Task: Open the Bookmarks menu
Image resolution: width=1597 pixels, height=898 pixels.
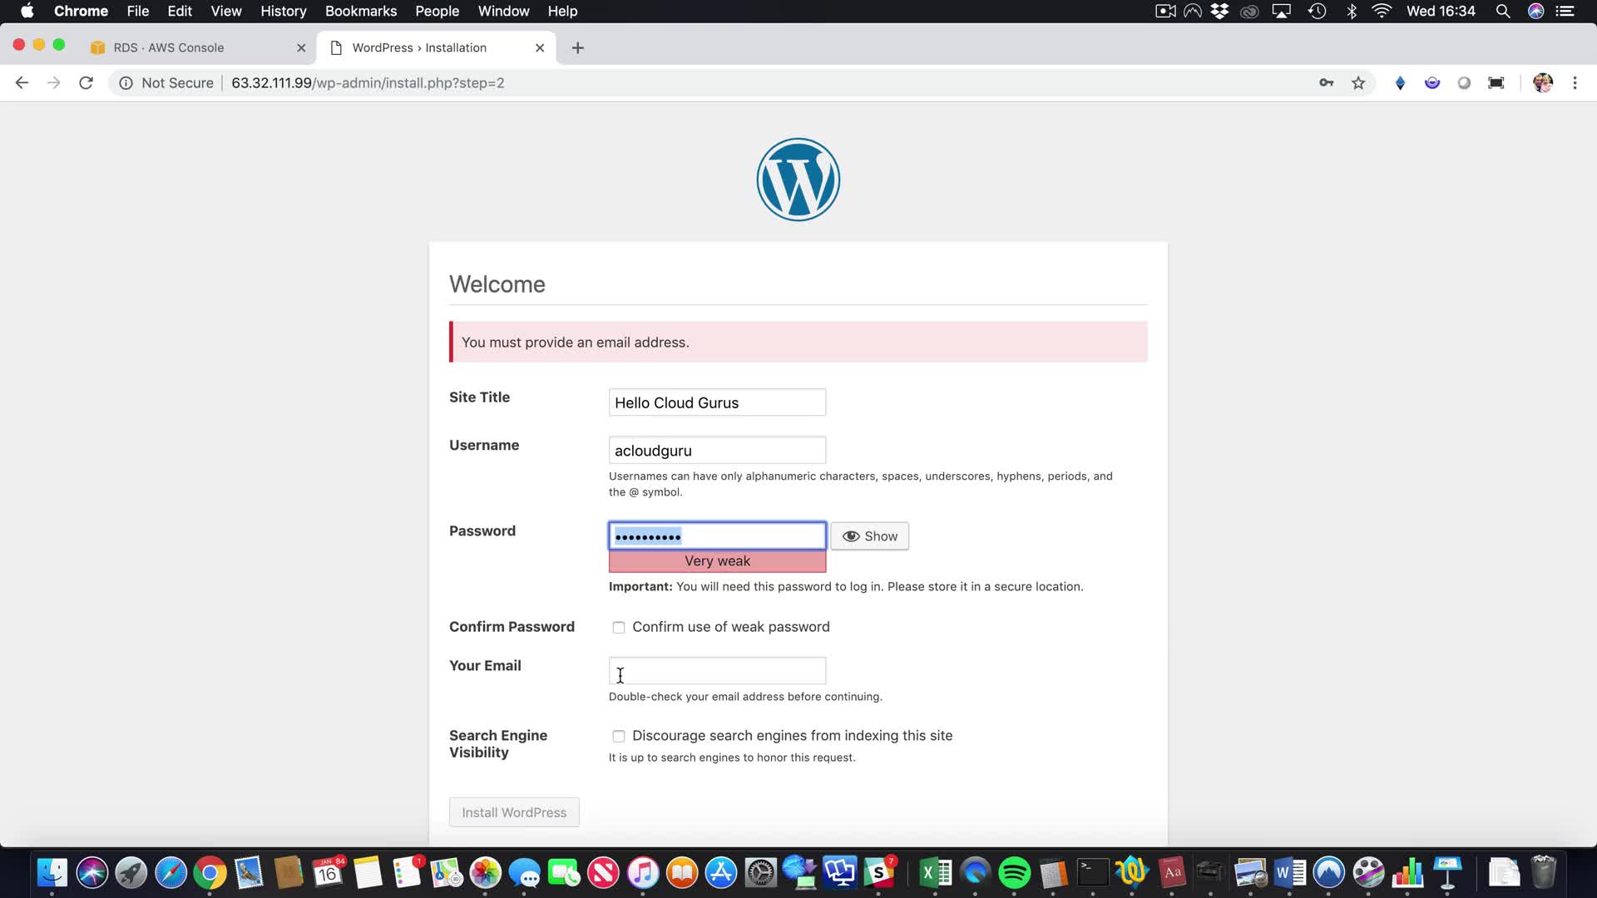Action: (x=360, y=12)
